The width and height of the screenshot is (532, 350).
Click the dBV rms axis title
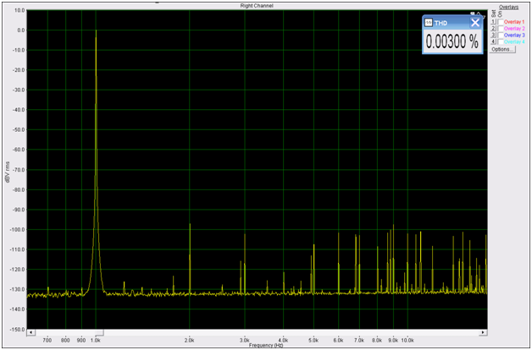tap(7, 172)
